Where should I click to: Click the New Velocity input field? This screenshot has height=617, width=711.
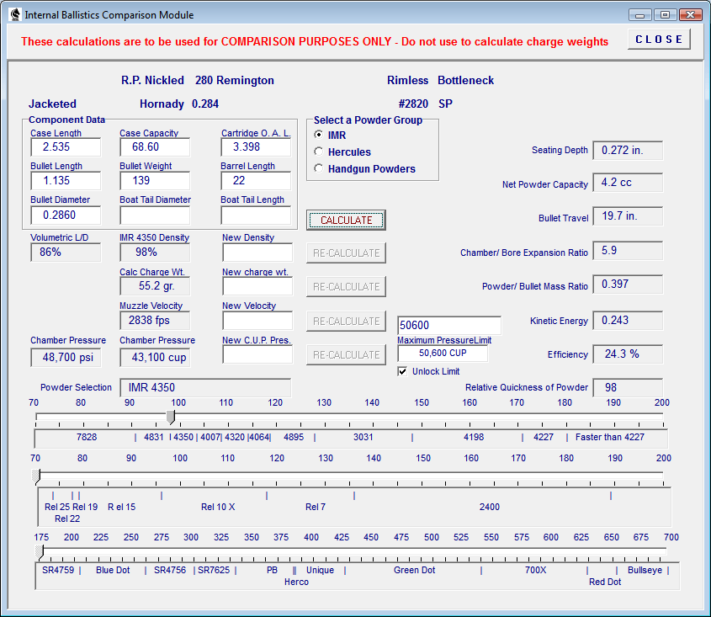[257, 321]
